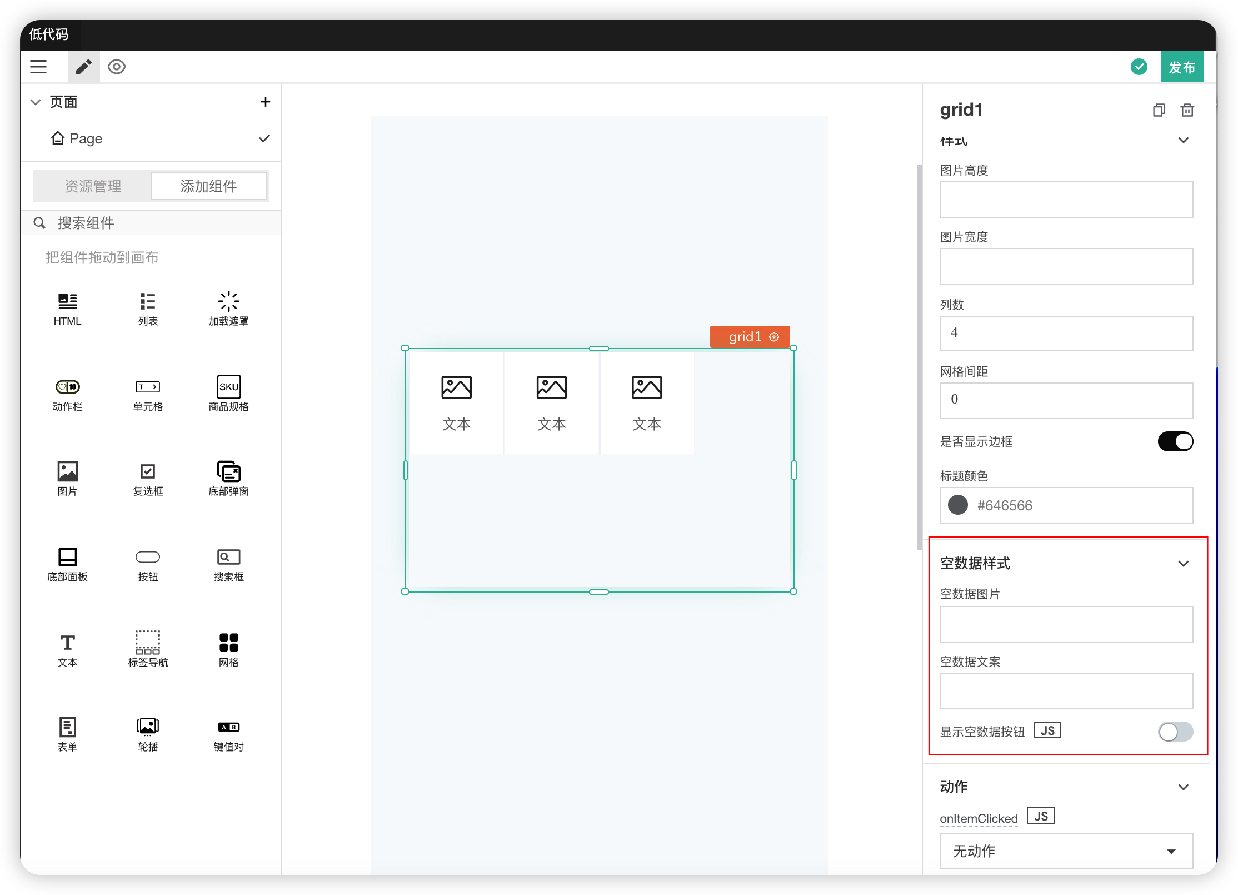Switch to the 资源管理 tab
This screenshot has height=895, width=1238.
coord(93,186)
